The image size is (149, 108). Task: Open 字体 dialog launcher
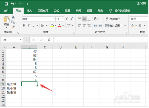tap(73, 33)
